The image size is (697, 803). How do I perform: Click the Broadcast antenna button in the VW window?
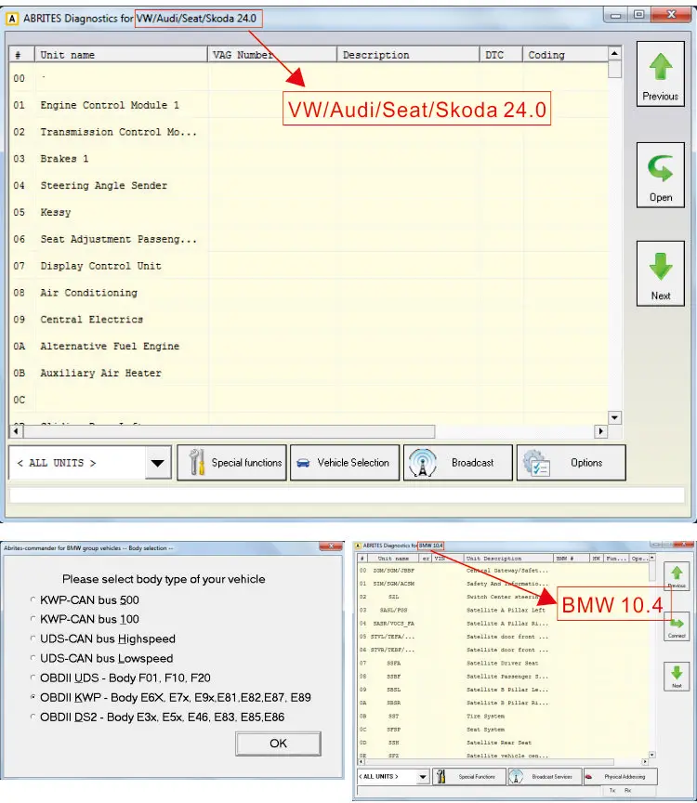point(458,463)
